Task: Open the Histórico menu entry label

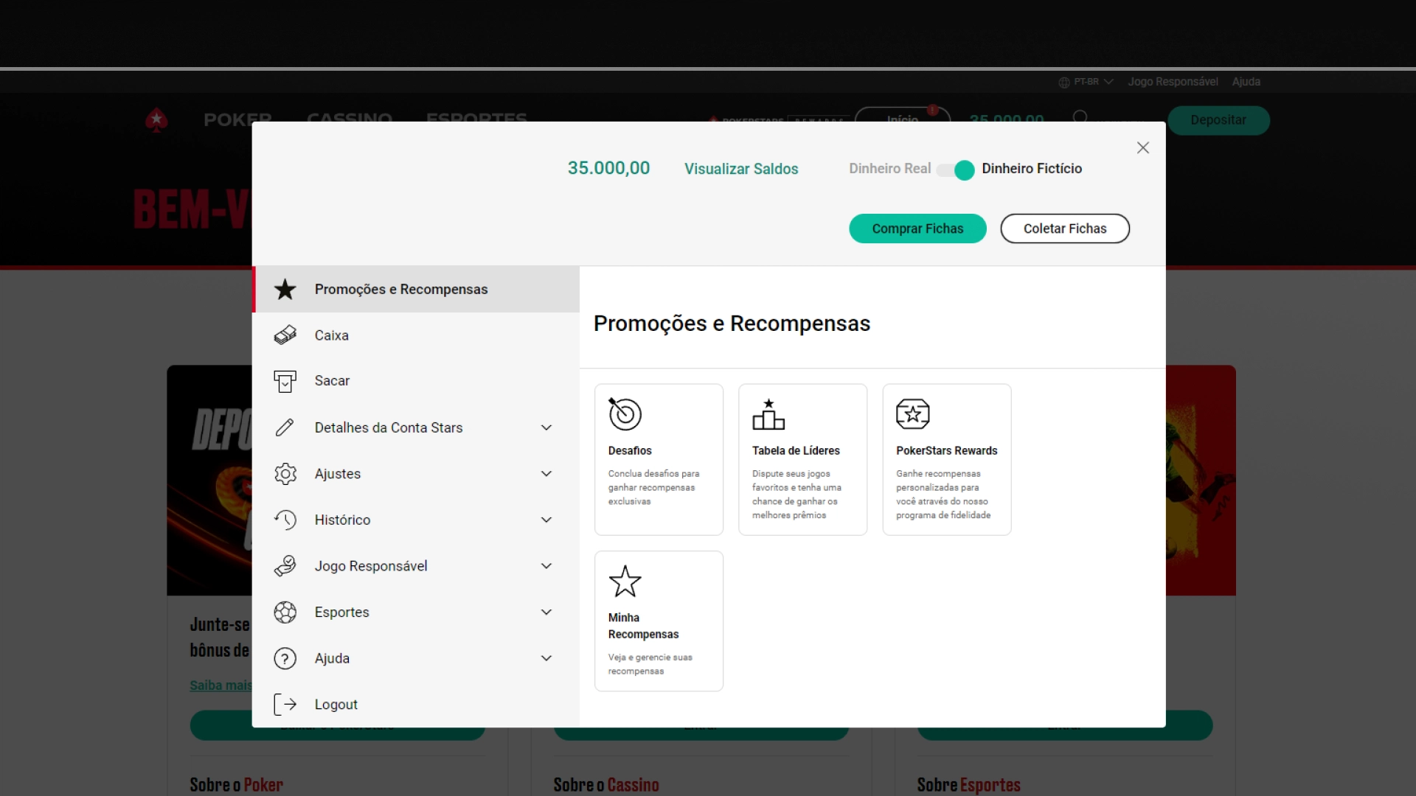Action: click(x=342, y=520)
